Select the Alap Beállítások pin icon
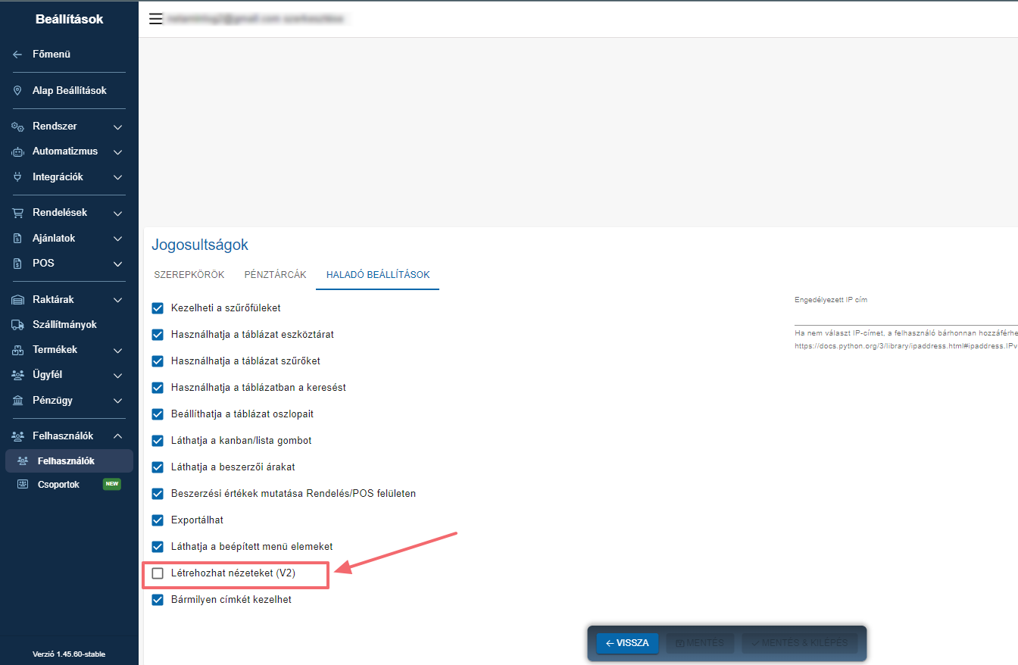Viewport: 1018px width, 665px height. (x=17, y=90)
